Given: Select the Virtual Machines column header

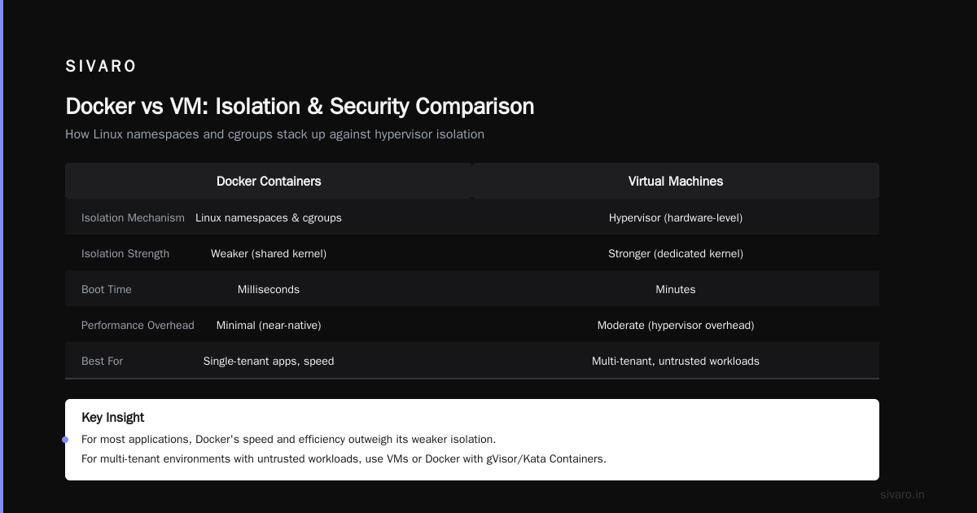Looking at the screenshot, I should (676, 181).
